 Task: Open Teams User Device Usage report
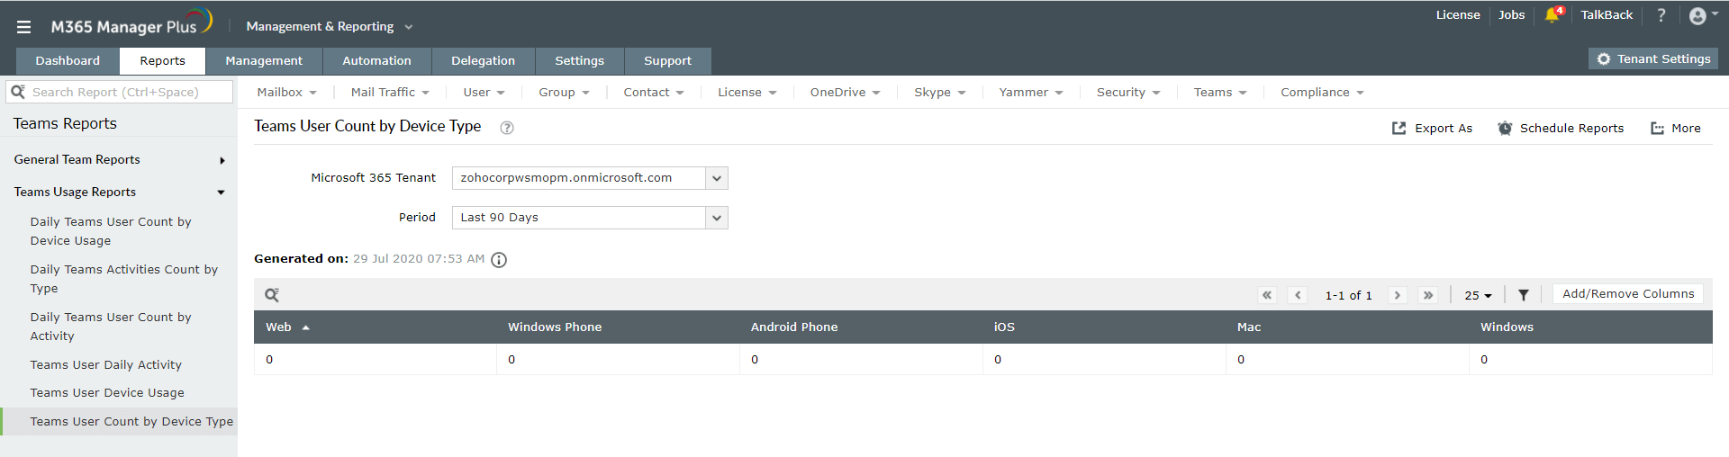coord(107,393)
